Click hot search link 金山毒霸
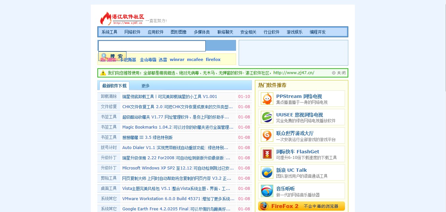 (148, 60)
